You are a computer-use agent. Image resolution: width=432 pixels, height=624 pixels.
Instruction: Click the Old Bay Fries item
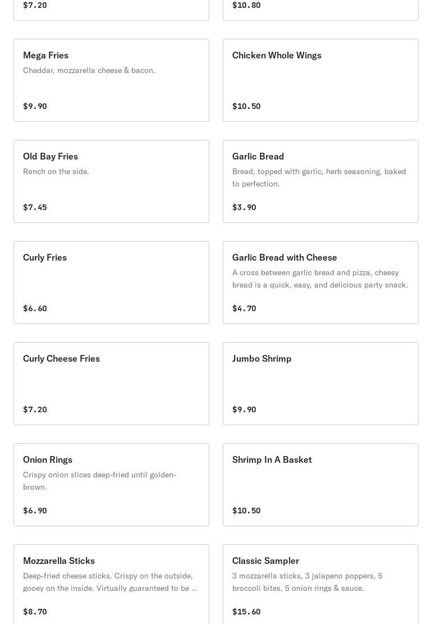111,181
